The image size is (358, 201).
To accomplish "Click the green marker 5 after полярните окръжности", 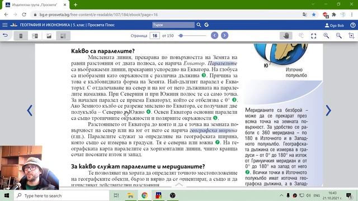I will point(215,118).
